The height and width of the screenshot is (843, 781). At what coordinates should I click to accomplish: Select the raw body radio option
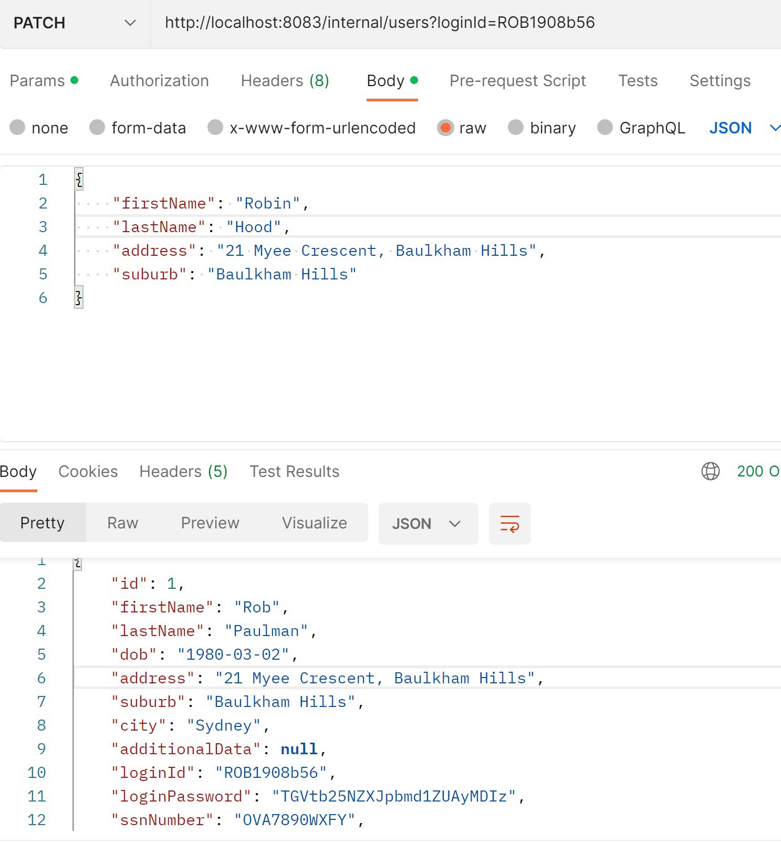pyautogui.click(x=445, y=127)
